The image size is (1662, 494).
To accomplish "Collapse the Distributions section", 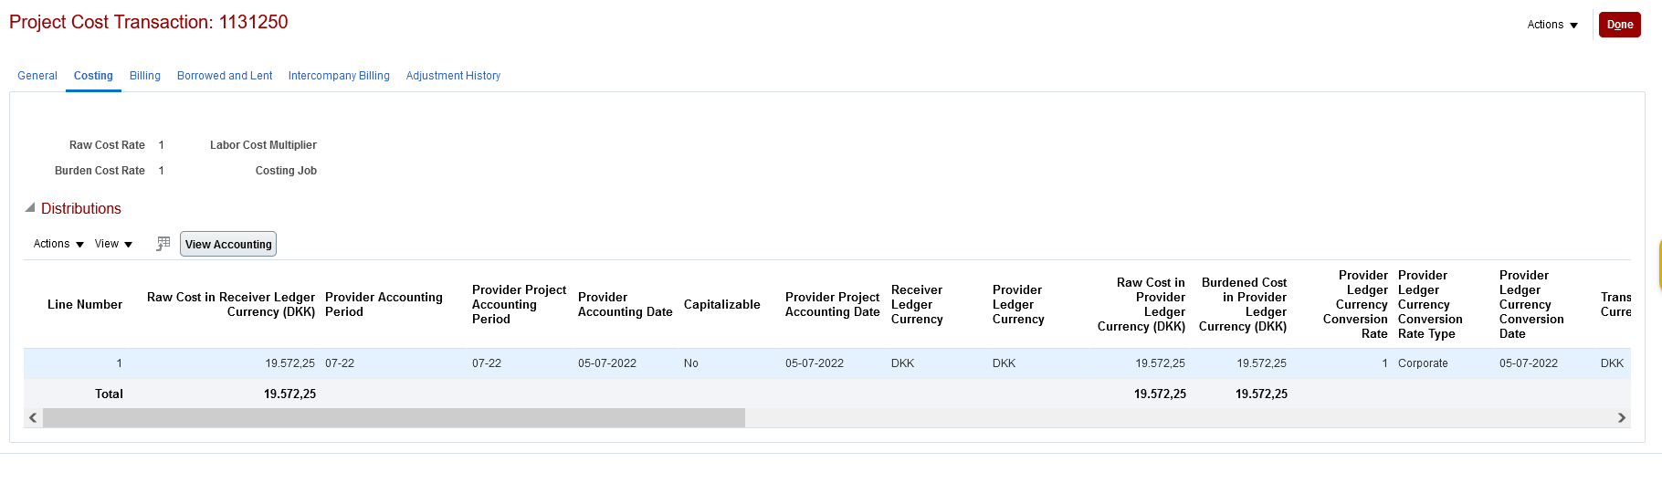I will [30, 208].
